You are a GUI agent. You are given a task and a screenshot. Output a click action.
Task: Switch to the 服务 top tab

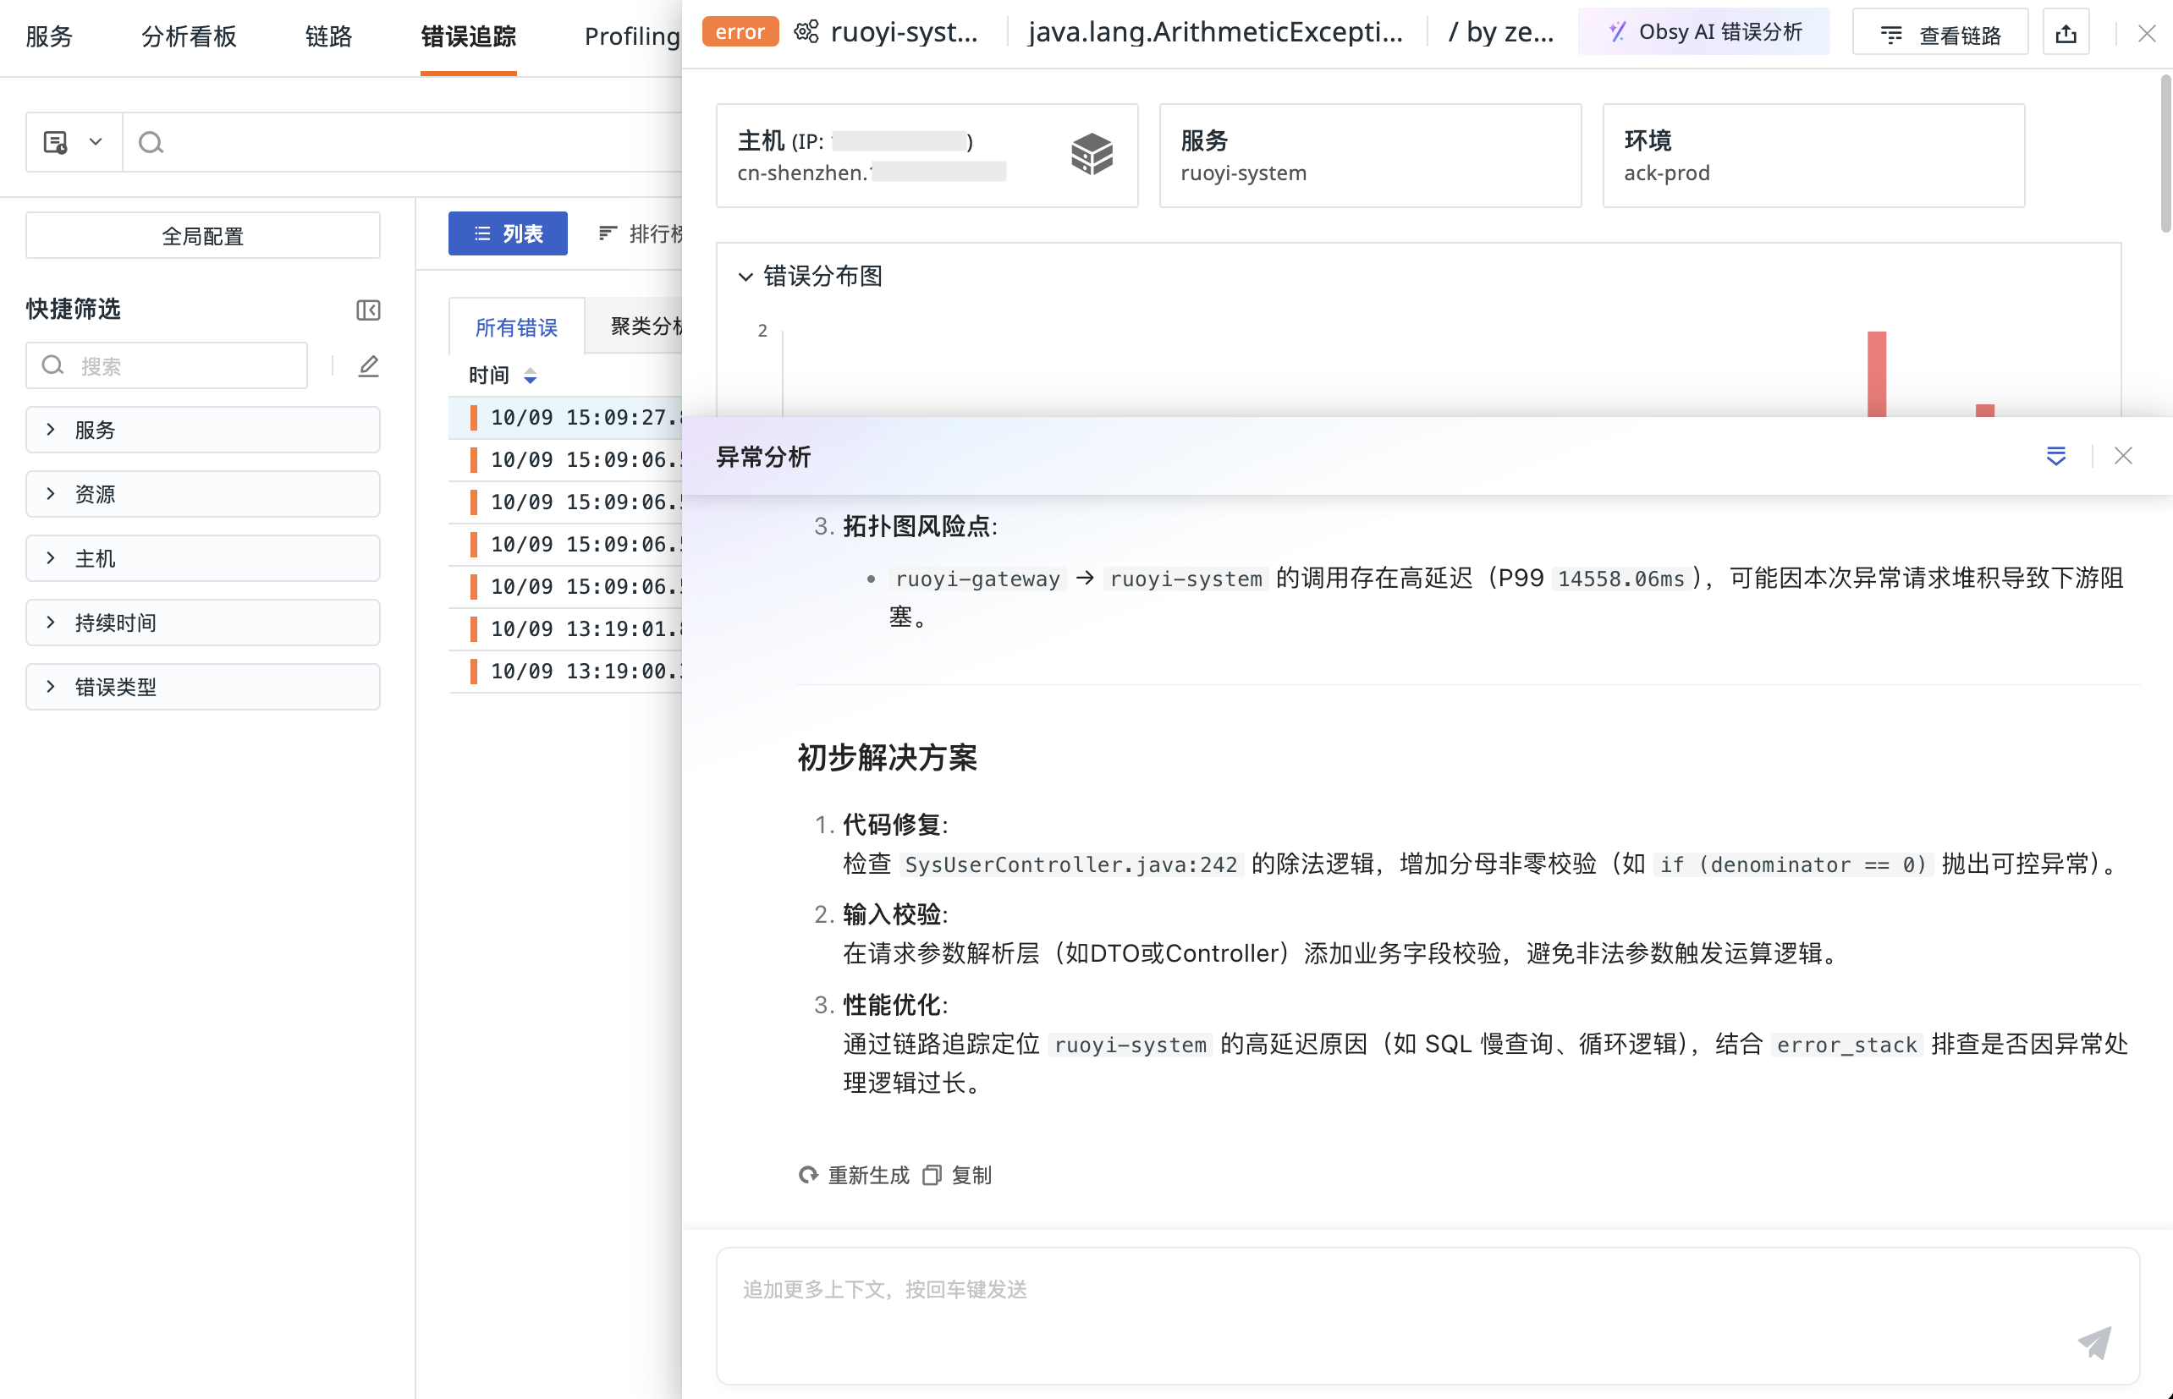[49, 36]
